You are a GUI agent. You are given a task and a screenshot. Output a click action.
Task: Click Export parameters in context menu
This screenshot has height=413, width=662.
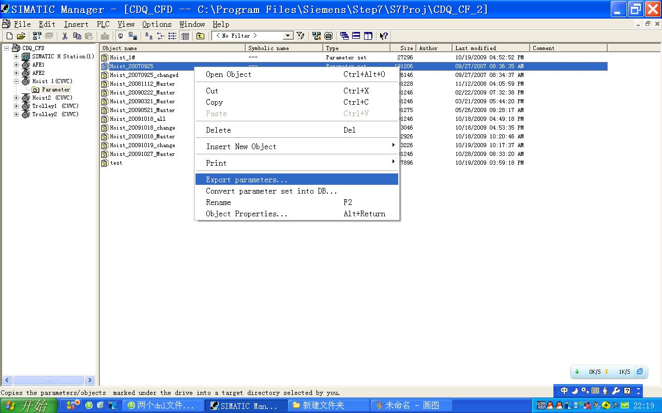(297, 180)
